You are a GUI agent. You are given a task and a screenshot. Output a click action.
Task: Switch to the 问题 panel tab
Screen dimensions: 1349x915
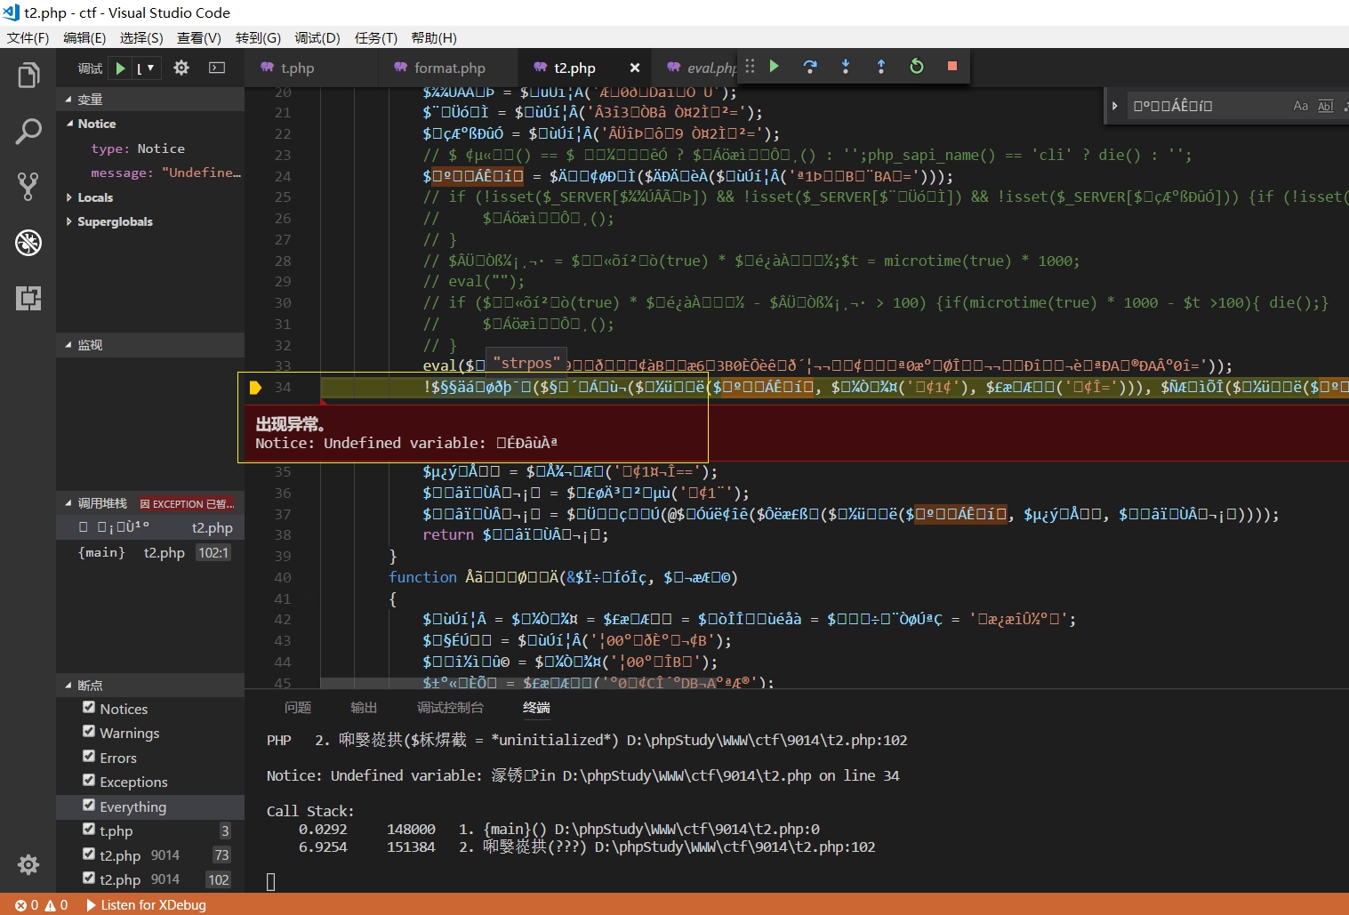click(x=298, y=708)
